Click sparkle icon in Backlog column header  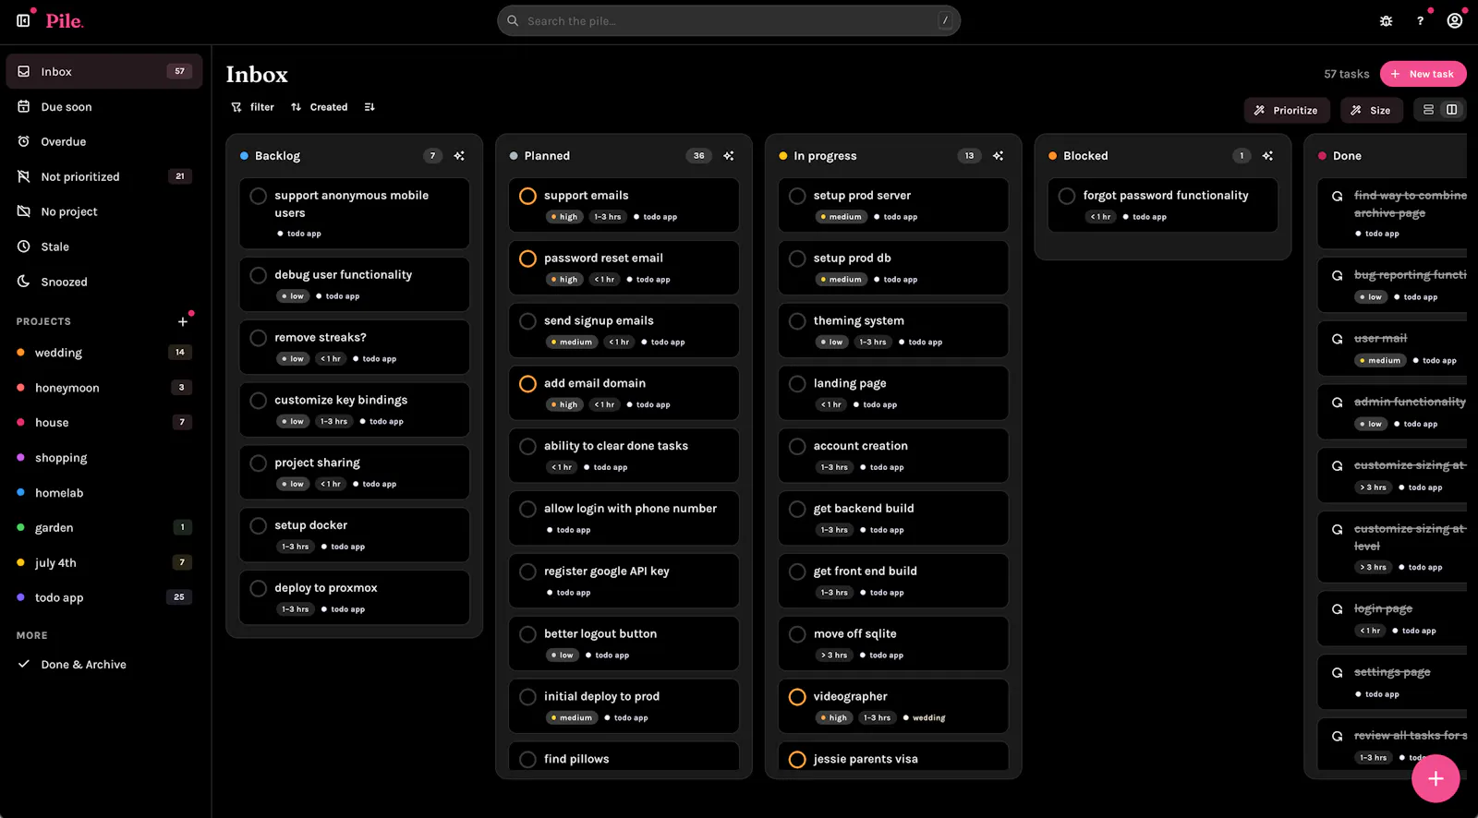coord(459,156)
